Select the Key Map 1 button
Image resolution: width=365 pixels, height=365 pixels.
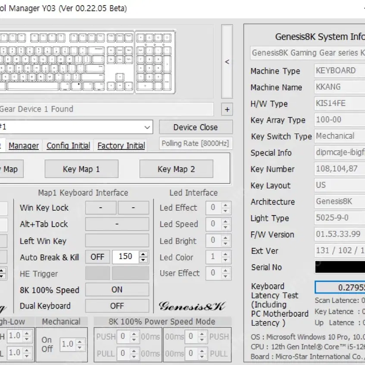point(81,169)
